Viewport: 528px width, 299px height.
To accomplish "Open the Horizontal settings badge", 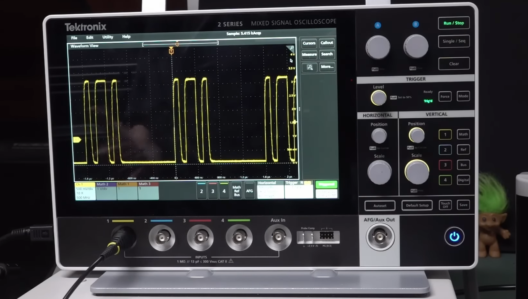I will (x=270, y=190).
